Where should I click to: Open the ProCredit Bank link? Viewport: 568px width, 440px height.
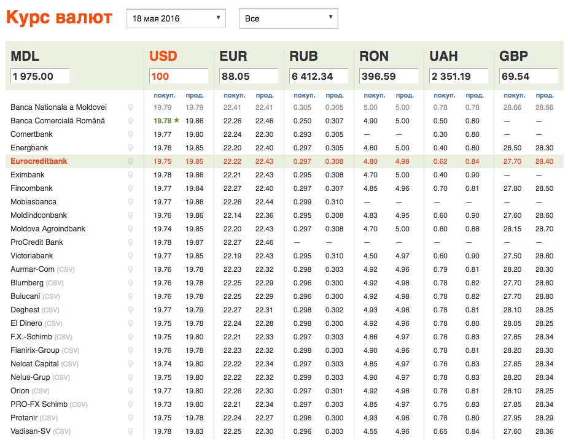37,242
